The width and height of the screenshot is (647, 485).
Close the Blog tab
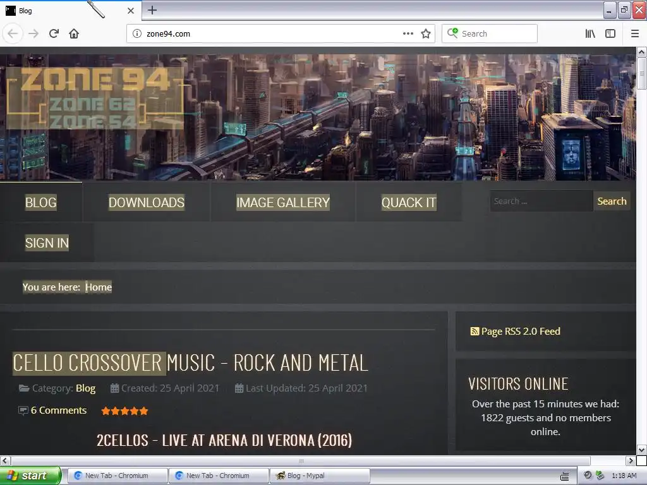(130, 11)
